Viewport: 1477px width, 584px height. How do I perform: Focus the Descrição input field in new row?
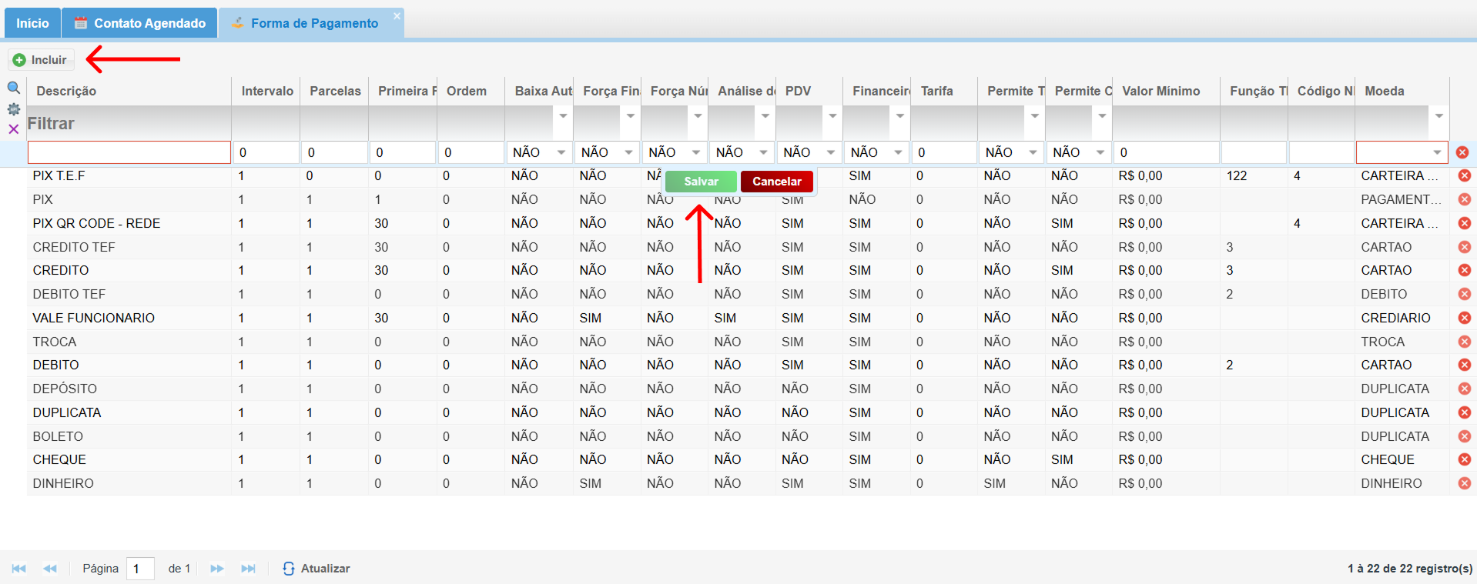coord(129,152)
